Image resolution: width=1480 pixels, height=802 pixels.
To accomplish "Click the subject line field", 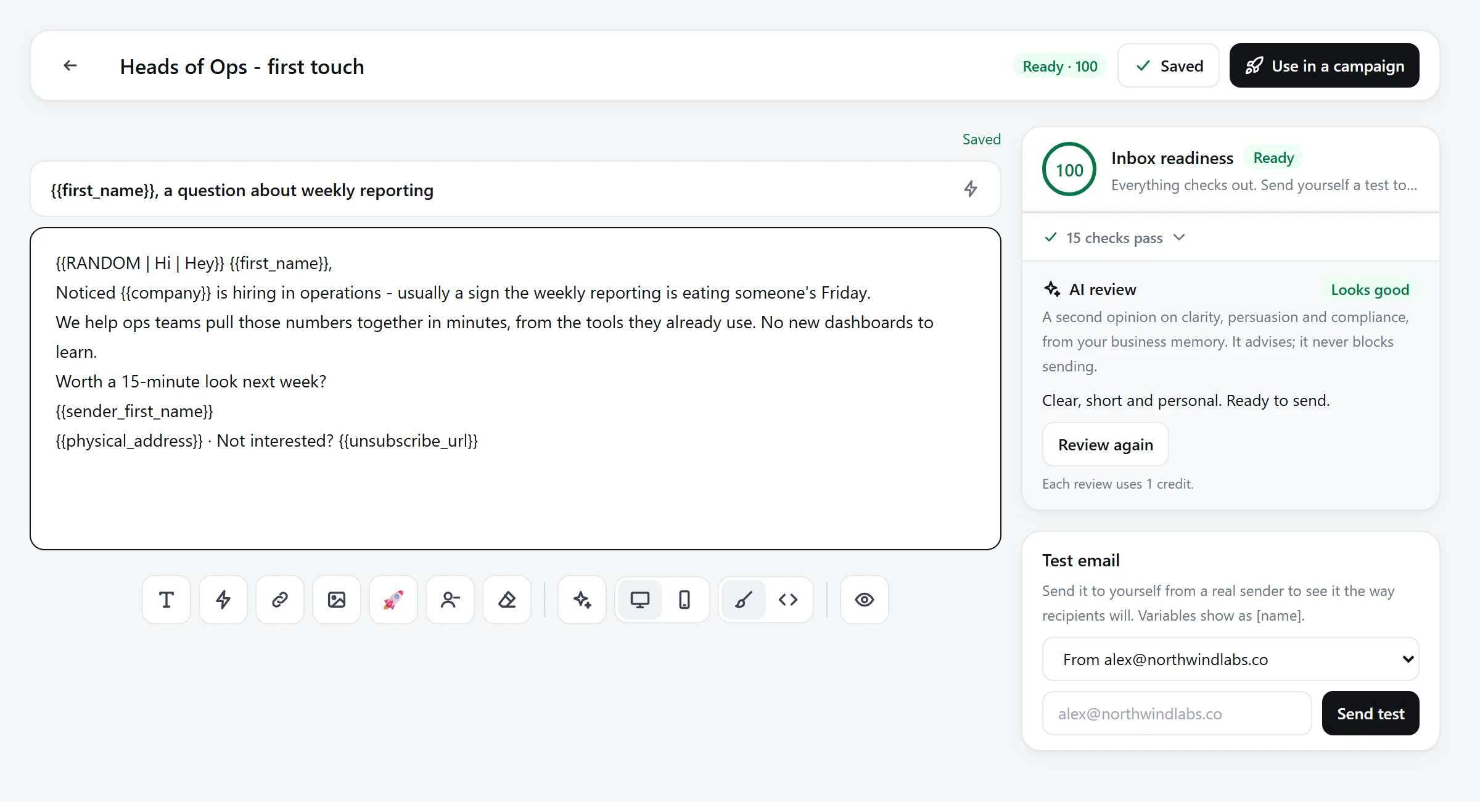I will click(516, 189).
